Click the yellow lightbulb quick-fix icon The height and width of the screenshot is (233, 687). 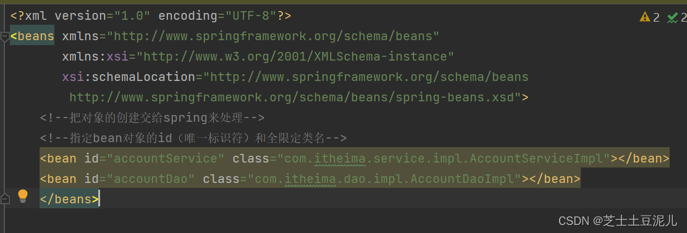tap(23, 196)
